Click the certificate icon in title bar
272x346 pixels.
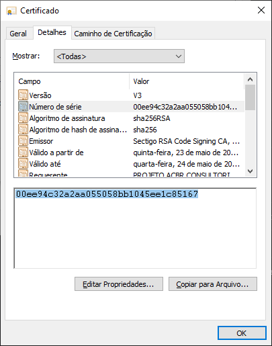tap(11, 11)
